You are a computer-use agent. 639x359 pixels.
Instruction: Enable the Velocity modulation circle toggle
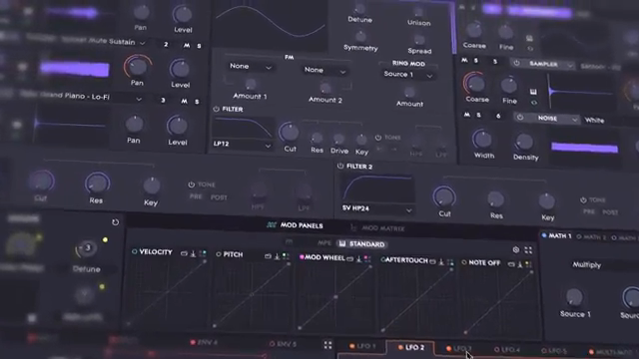pos(134,251)
